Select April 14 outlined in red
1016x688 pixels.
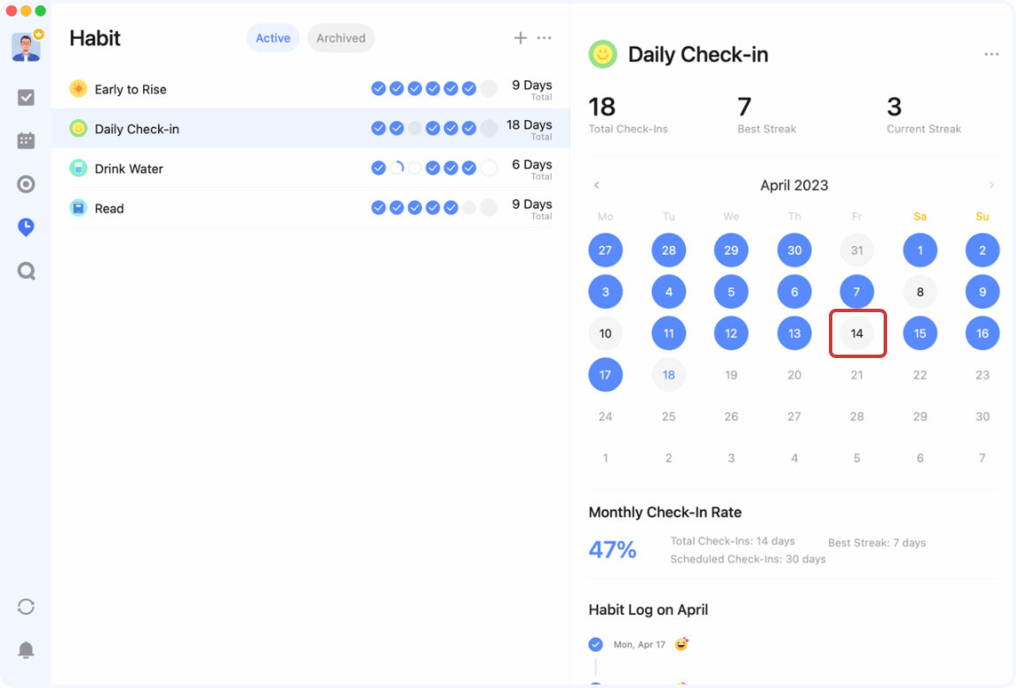point(856,333)
